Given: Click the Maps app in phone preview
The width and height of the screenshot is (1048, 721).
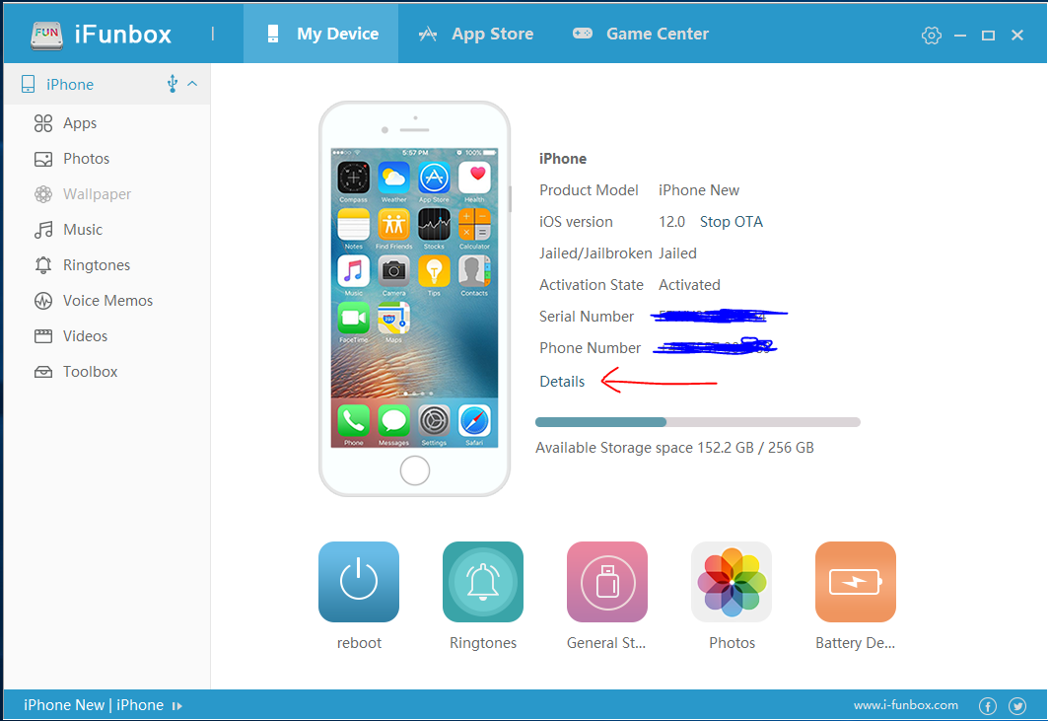Looking at the screenshot, I should pos(393,319).
